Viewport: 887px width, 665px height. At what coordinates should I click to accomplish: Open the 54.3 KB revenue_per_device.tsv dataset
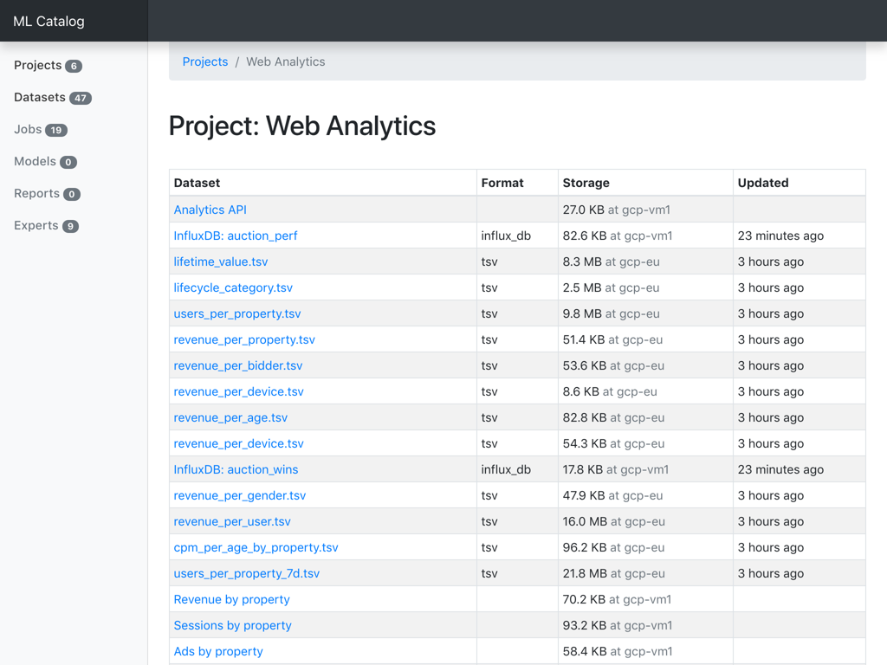tap(239, 444)
